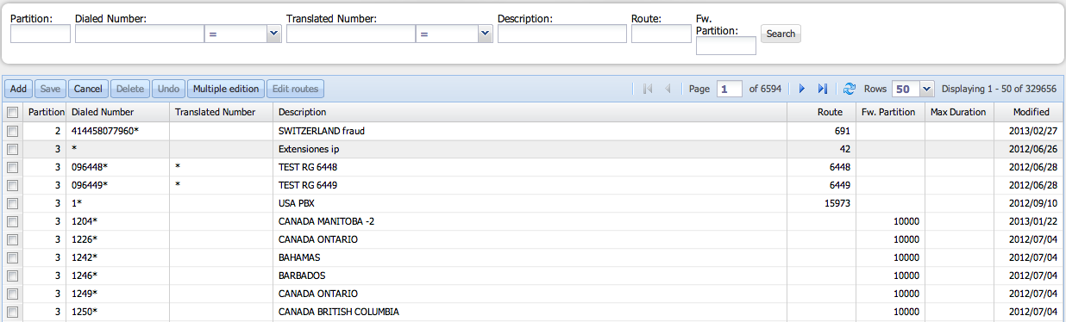
Task: Focus the Partition filter field
Action: pyautogui.click(x=41, y=34)
